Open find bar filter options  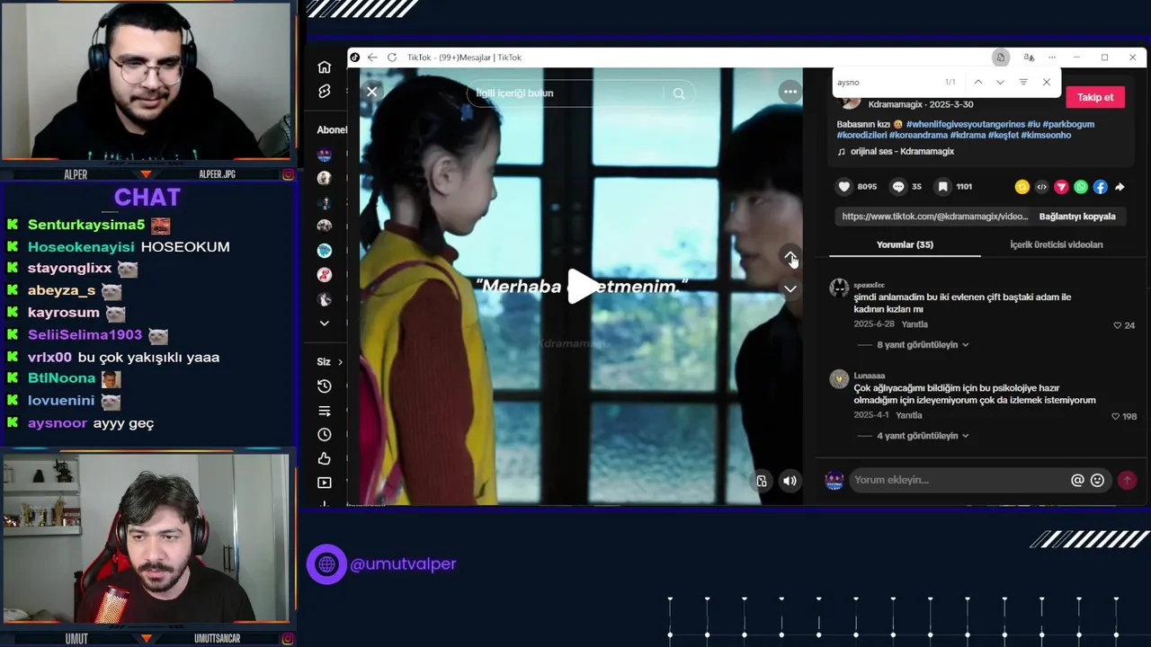coord(1023,82)
